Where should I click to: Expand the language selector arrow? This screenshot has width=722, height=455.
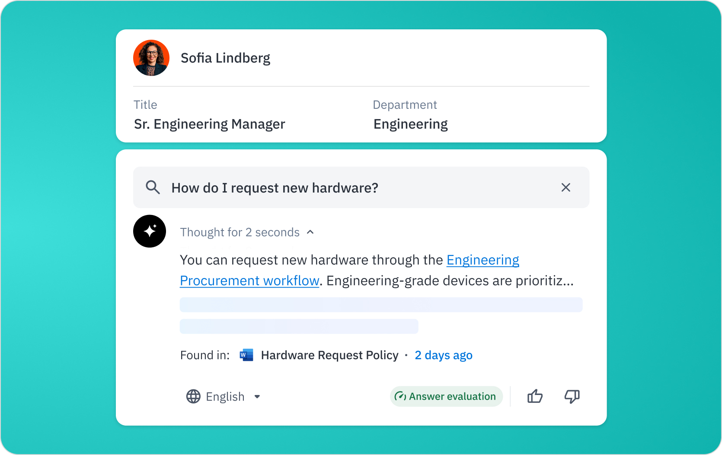coord(257,396)
